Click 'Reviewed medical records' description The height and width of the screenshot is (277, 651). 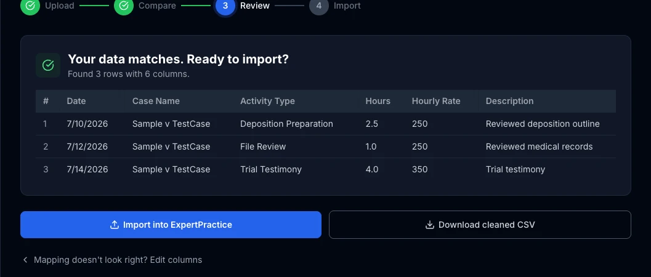(540, 147)
